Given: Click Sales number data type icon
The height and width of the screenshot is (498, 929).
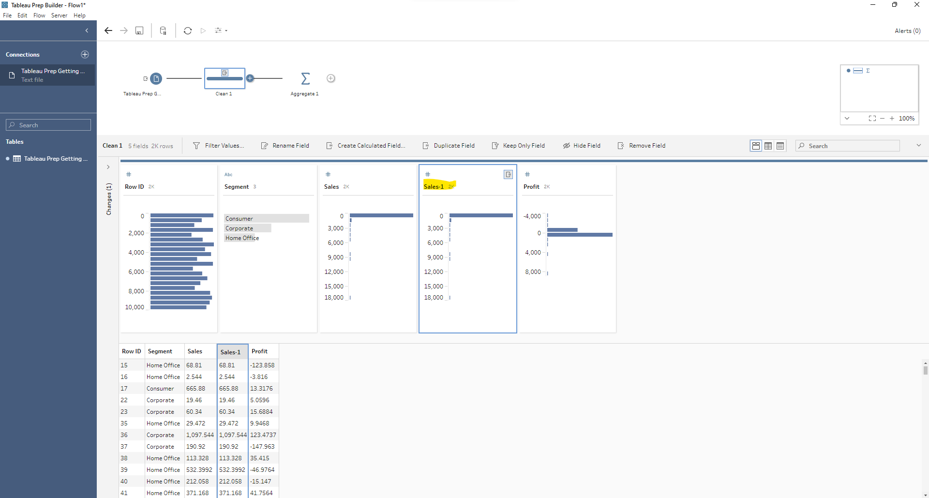Looking at the screenshot, I should coord(328,174).
